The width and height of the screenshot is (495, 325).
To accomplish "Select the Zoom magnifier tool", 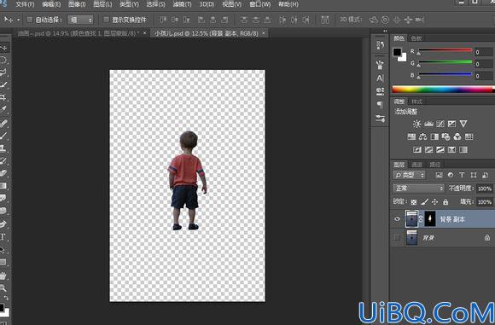I will click(x=3, y=287).
